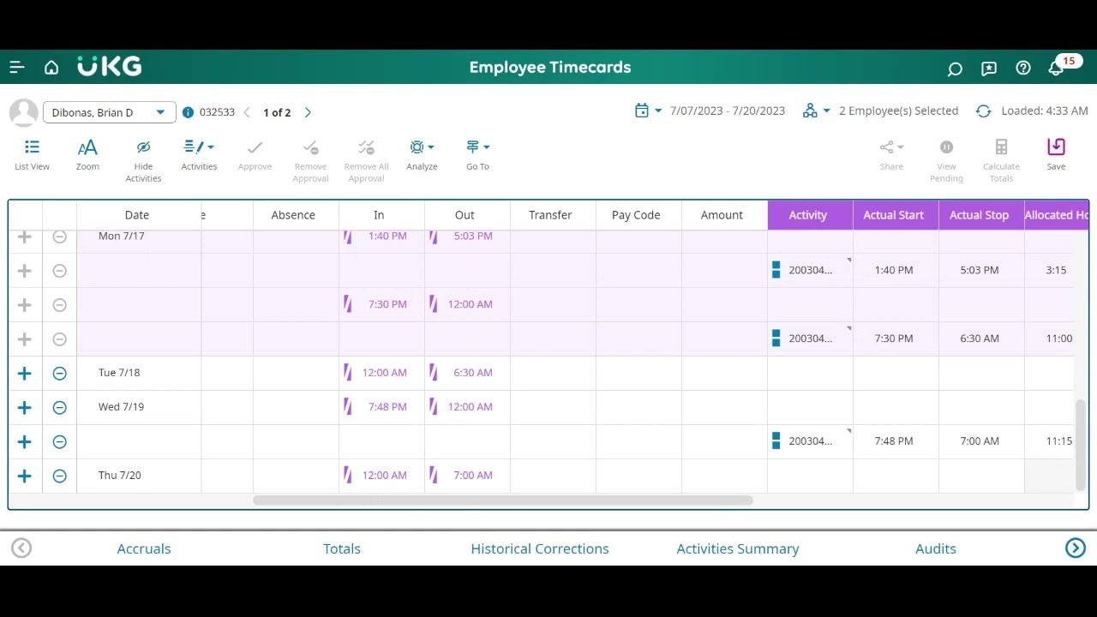This screenshot has height=617, width=1097.
Task: Open the main hamburger menu
Action: pyautogui.click(x=17, y=68)
